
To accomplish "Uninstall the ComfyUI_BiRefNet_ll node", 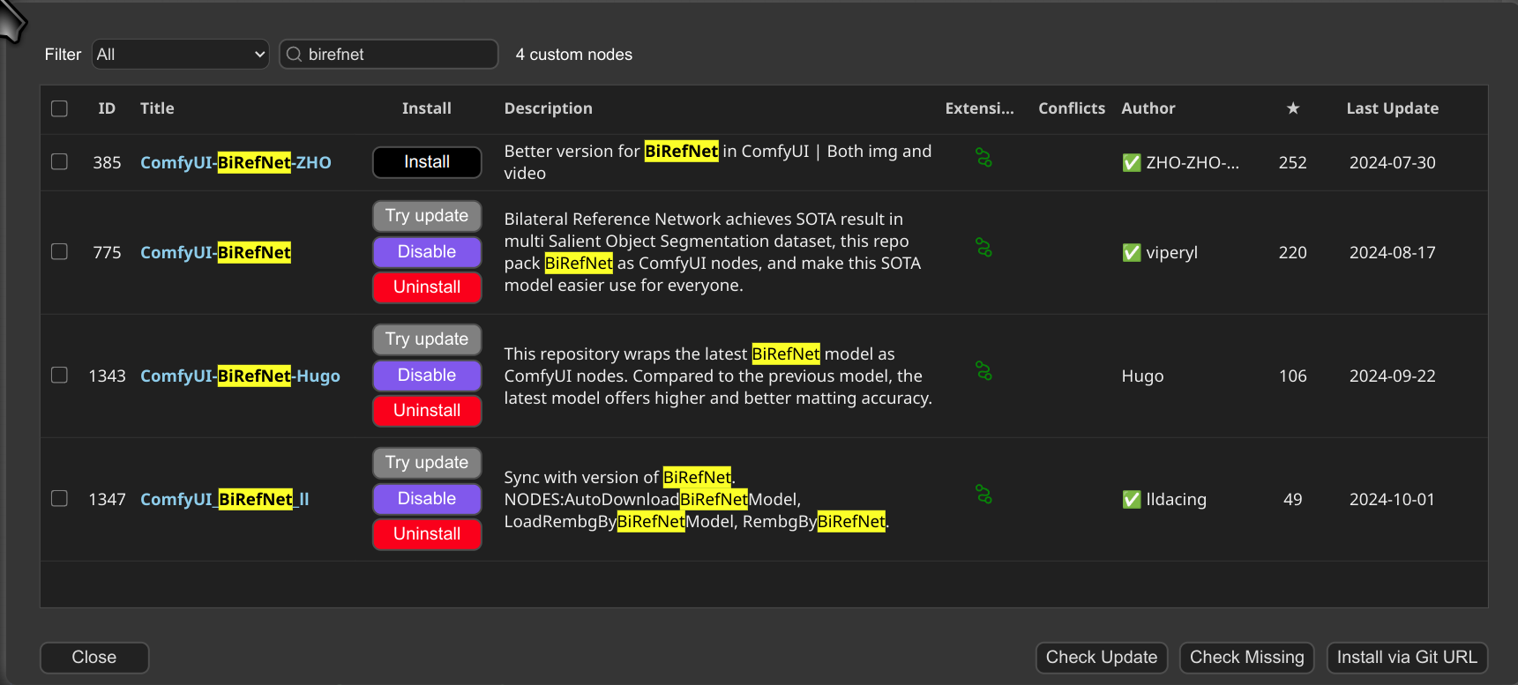I will [x=427, y=534].
